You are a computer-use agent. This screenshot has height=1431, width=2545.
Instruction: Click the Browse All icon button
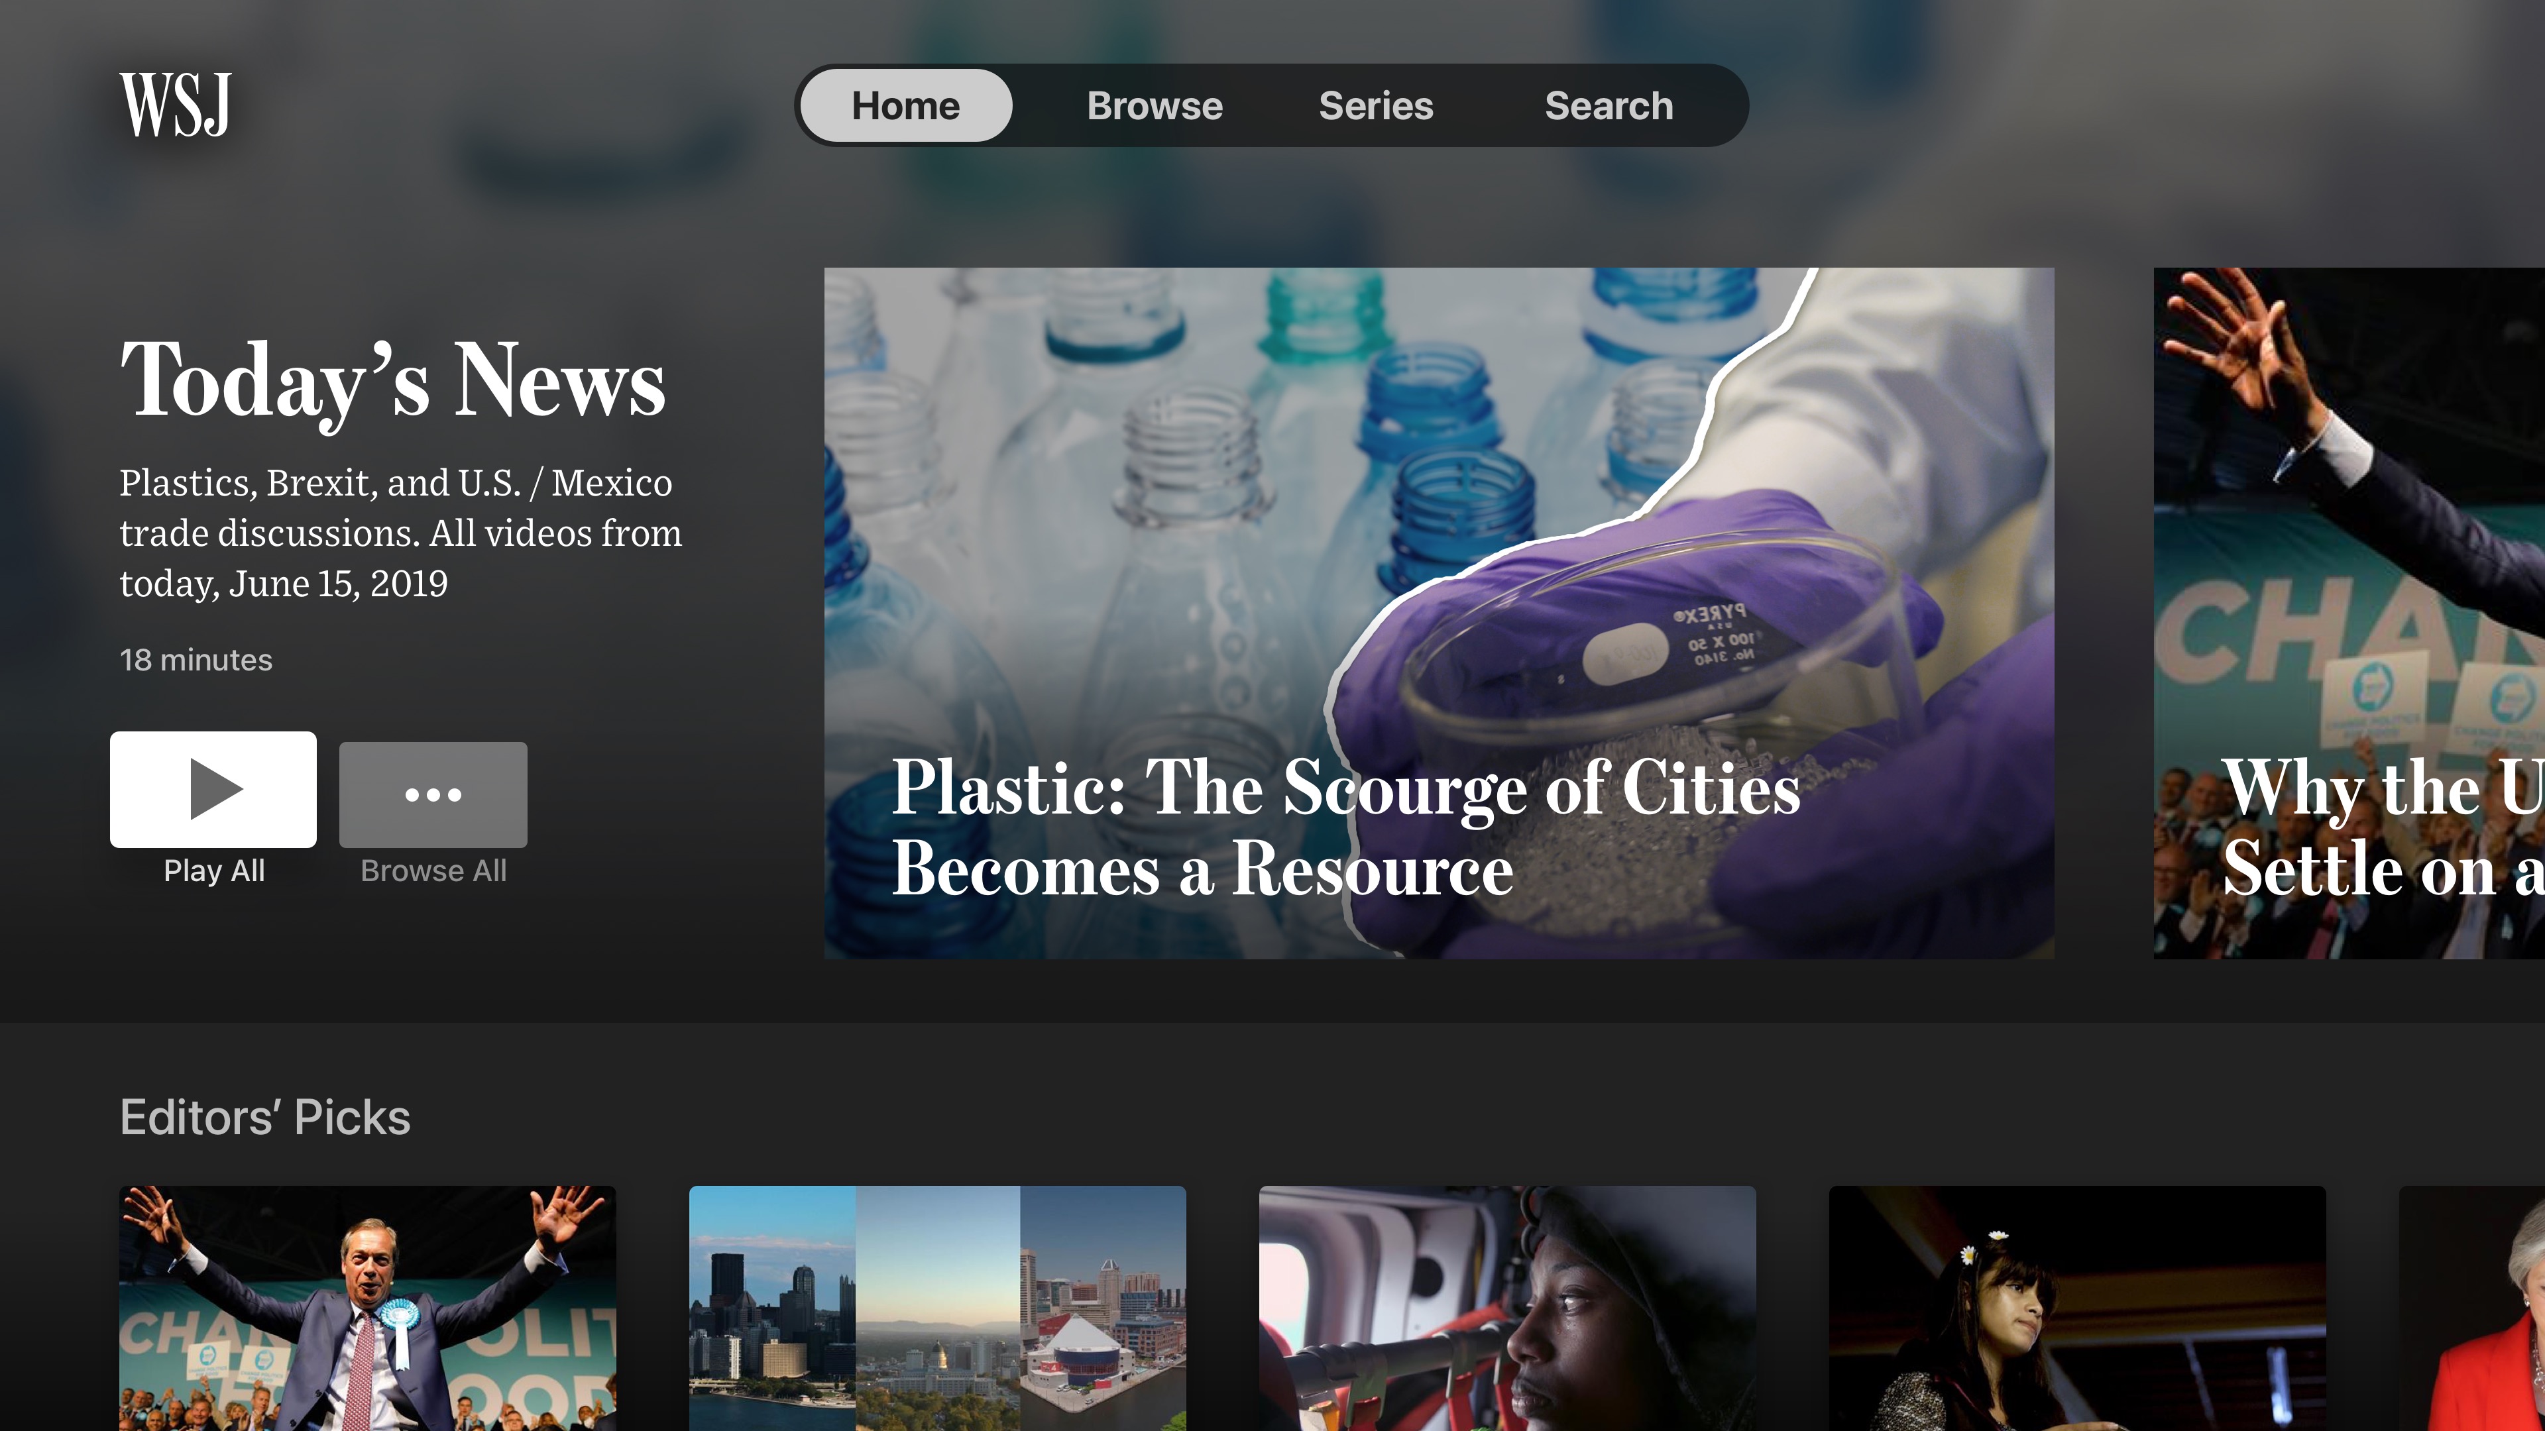[433, 793]
